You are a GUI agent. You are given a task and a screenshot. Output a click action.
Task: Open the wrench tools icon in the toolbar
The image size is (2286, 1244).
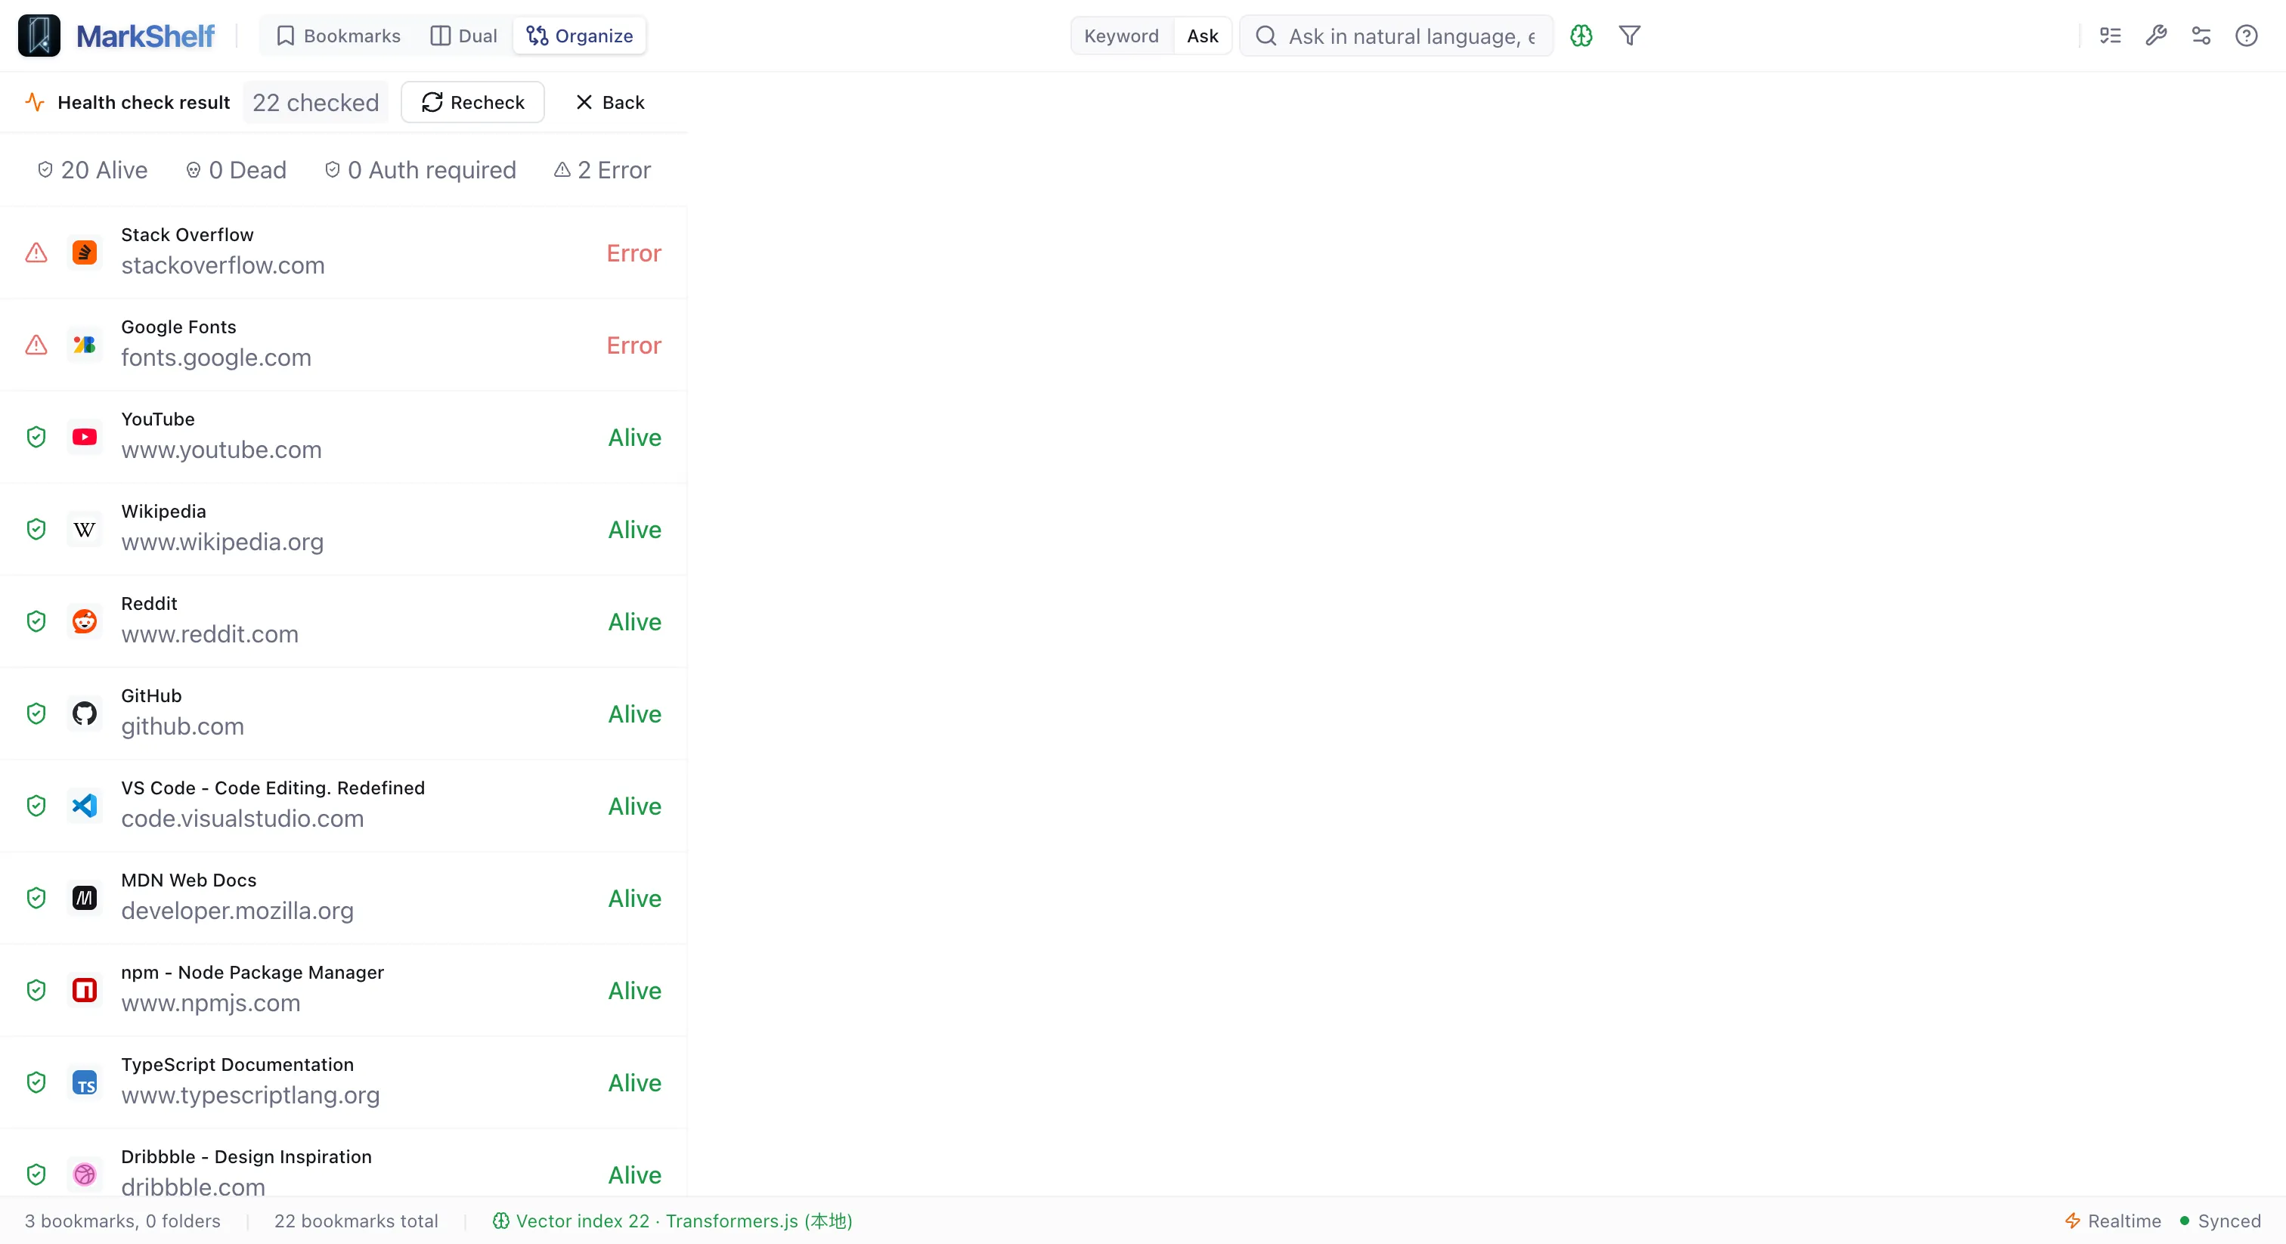[2155, 36]
